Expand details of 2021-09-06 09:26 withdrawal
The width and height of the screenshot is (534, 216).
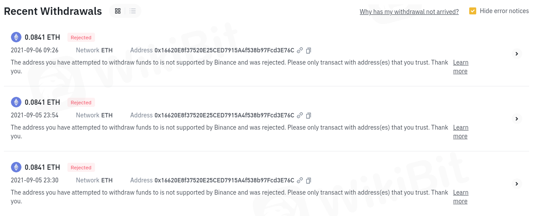[516, 54]
